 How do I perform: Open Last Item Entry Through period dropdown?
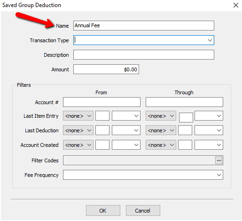[209, 116]
